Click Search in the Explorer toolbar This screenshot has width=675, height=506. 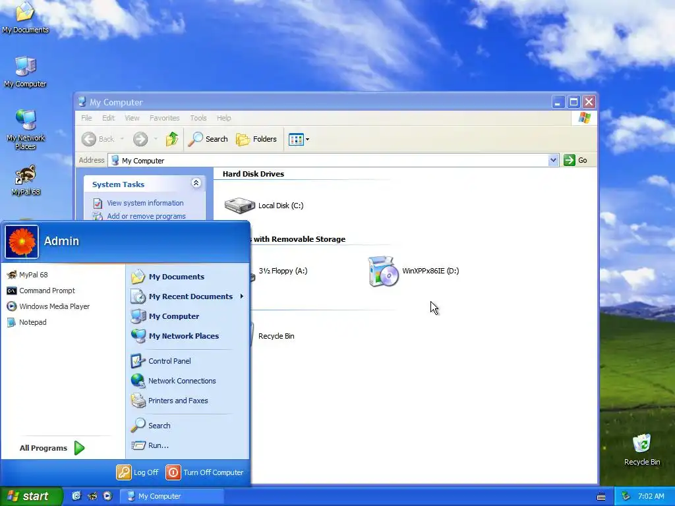208,139
